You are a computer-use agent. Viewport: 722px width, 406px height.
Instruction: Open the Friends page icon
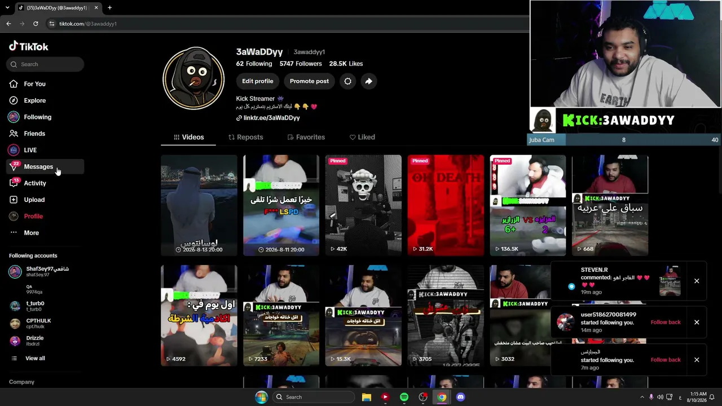coord(14,134)
